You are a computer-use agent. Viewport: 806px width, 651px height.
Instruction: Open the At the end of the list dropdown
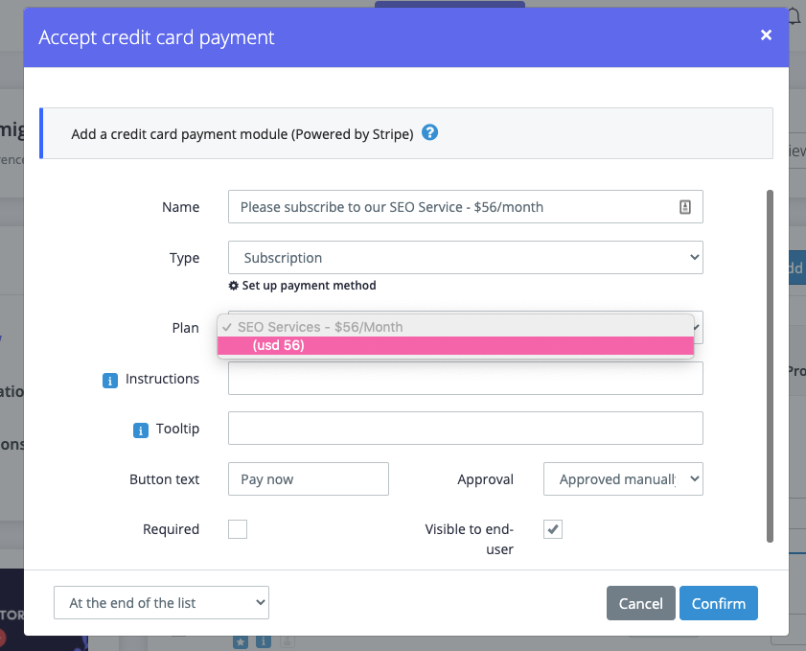point(161,602)
